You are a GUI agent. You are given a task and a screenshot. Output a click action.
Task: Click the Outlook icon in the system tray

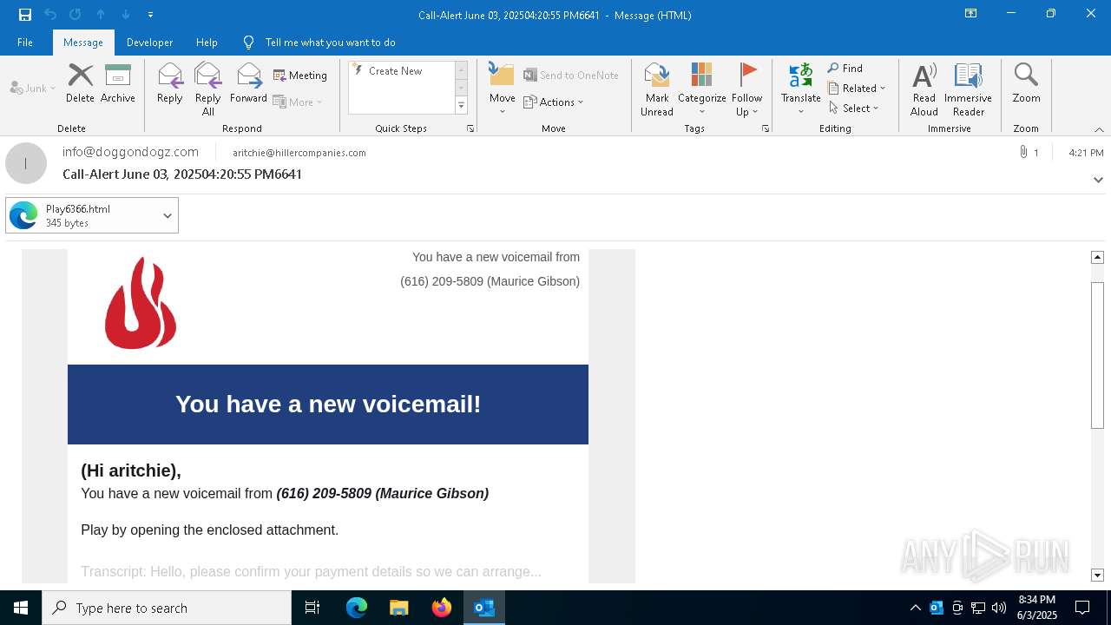[x=937, y=608]
